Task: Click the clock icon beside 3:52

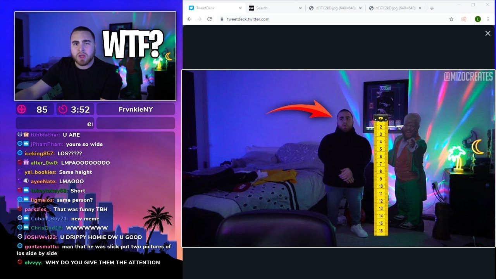Action: (63, 109)
